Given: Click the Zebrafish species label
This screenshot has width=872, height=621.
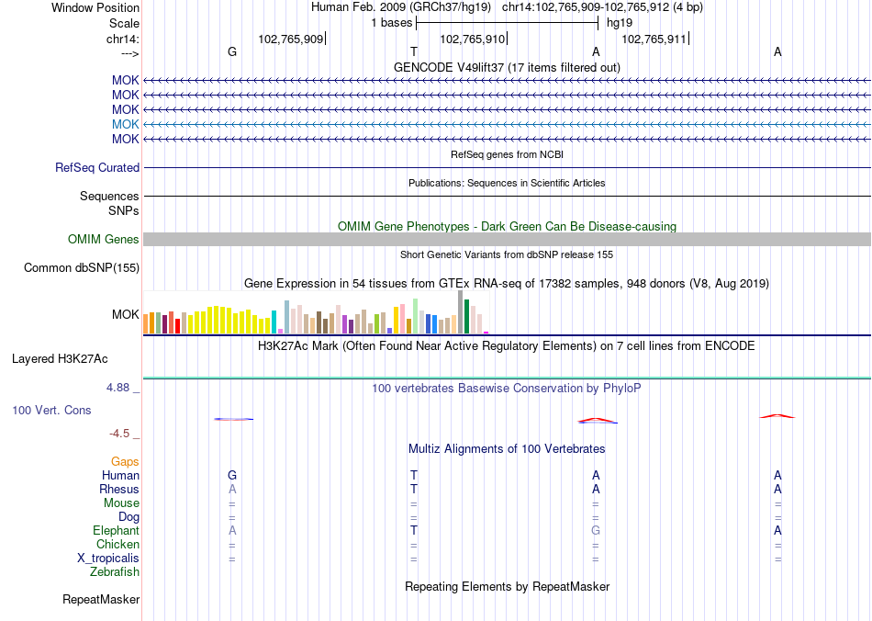Looking at the screenshot, I should click(115, 571).
